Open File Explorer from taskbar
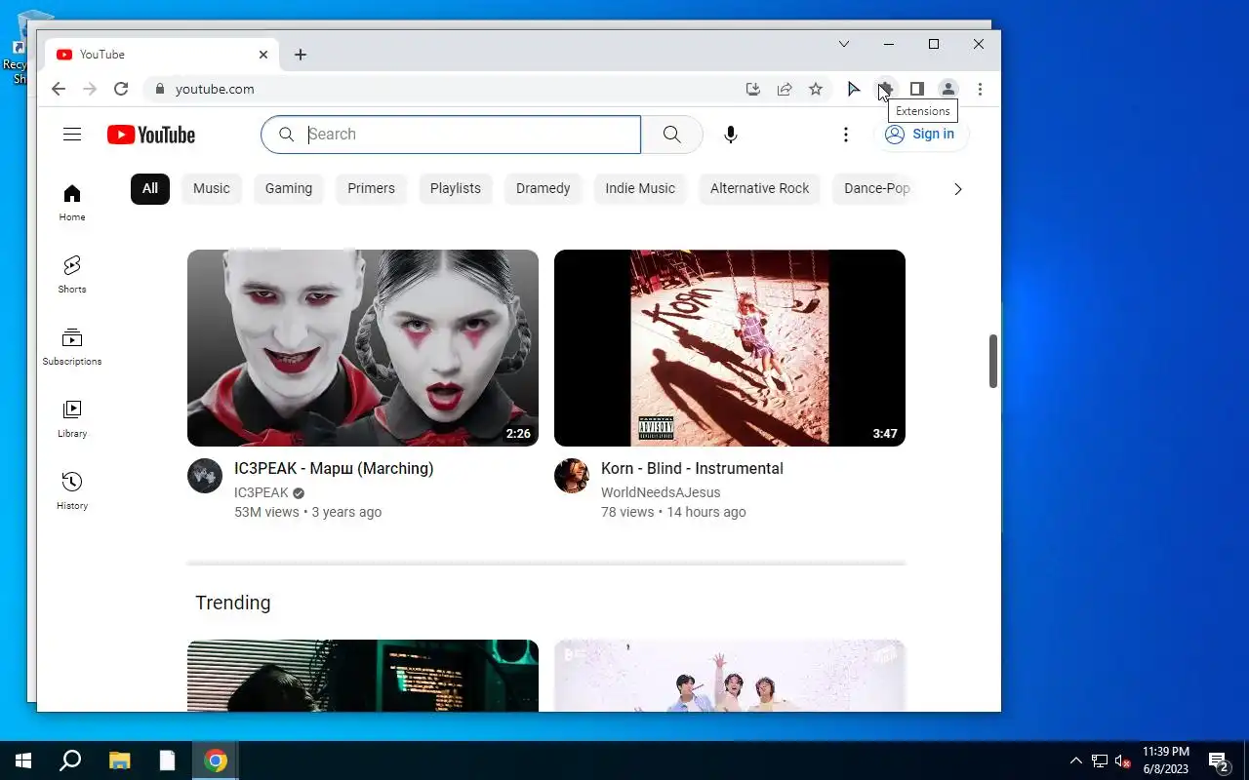Viewport: 1249px width, 780px height. coord(119,760)
